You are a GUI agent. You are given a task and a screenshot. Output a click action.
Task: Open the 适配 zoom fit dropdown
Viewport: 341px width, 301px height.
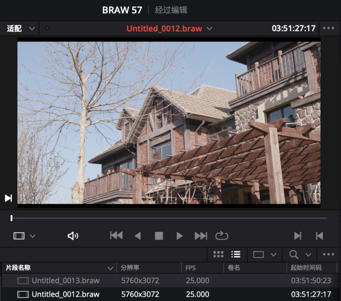pos(20,29)
